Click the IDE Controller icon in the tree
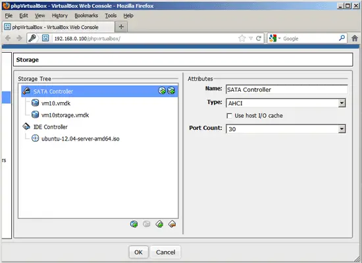The height and width of the screenshot is (263, 362). pyautogui.click(x=26, y=127)
